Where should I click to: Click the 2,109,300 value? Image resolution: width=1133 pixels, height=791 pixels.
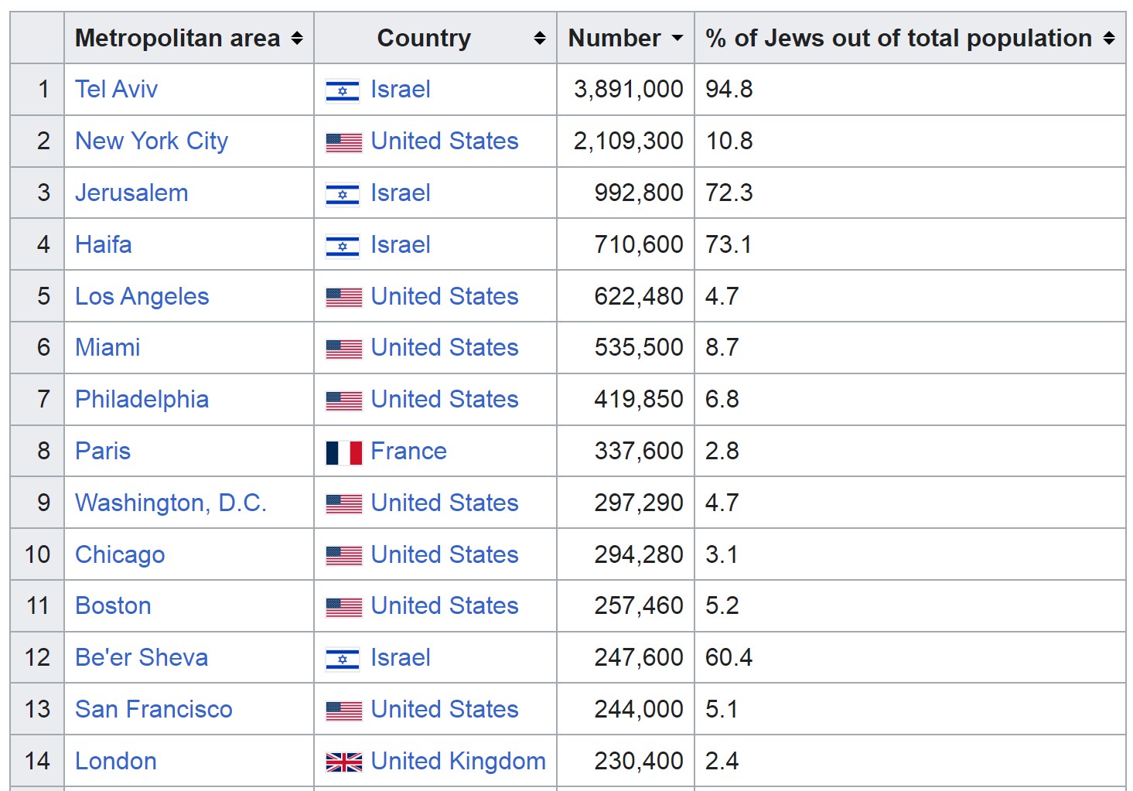(x=629, y=141)
